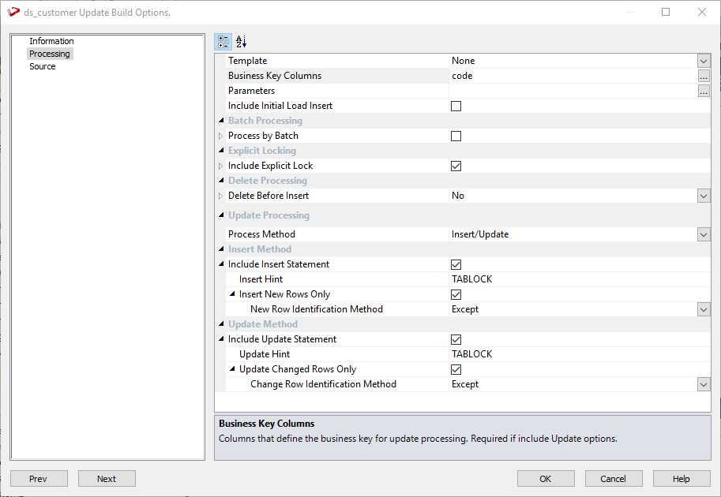721x497 pixels.
Task: Uncheck Include Explicit Lock checkbox
Action: [456, 166]
